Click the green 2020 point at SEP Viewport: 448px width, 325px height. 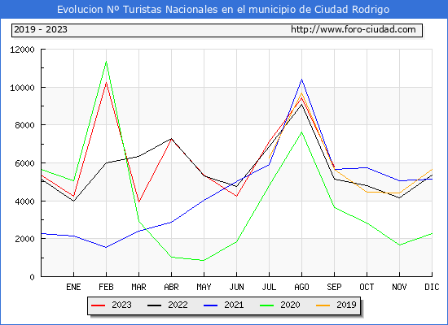tap(334, 207)
